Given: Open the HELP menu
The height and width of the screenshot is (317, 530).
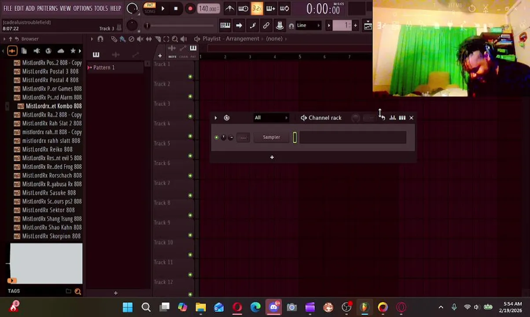Looking at the screenshot, I should pyautogui.click(x=116, y=8).
